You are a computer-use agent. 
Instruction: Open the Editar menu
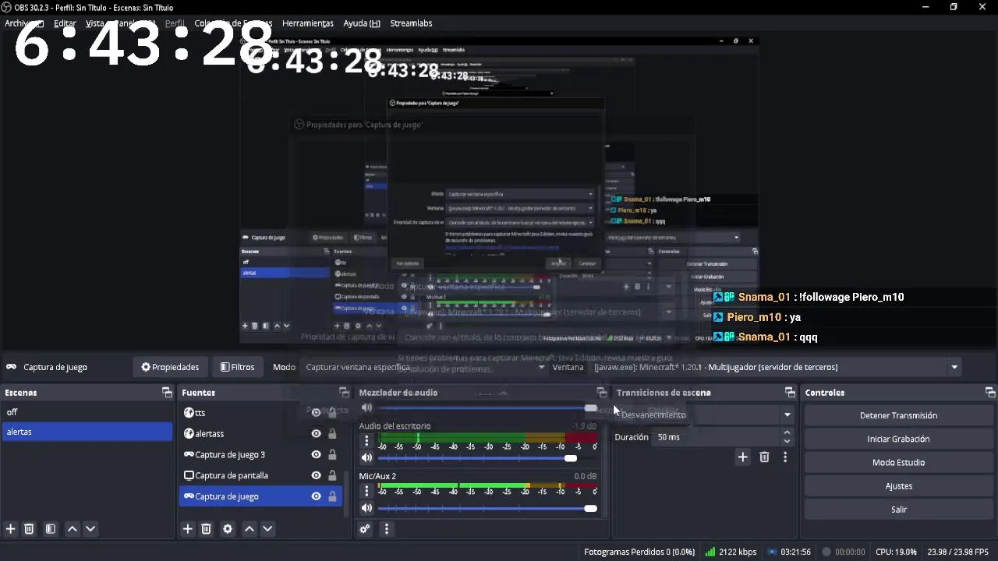click(65, 23)
